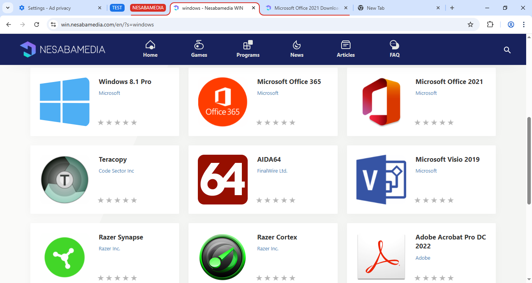Reload the current page
Image resolution: width=532 pixels, height=283 pixels.
click(x=37, y=24)
